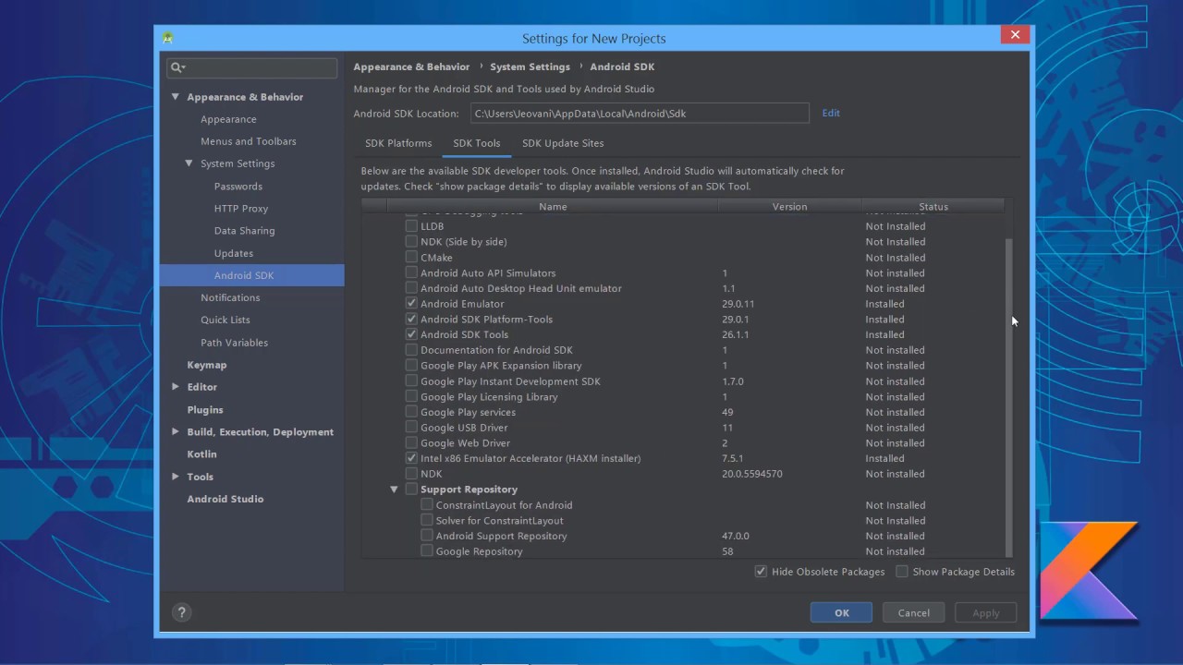Click the NDK version 20.0.5594570 cell
Screen dimensions: 1183x665
(752, 474)
